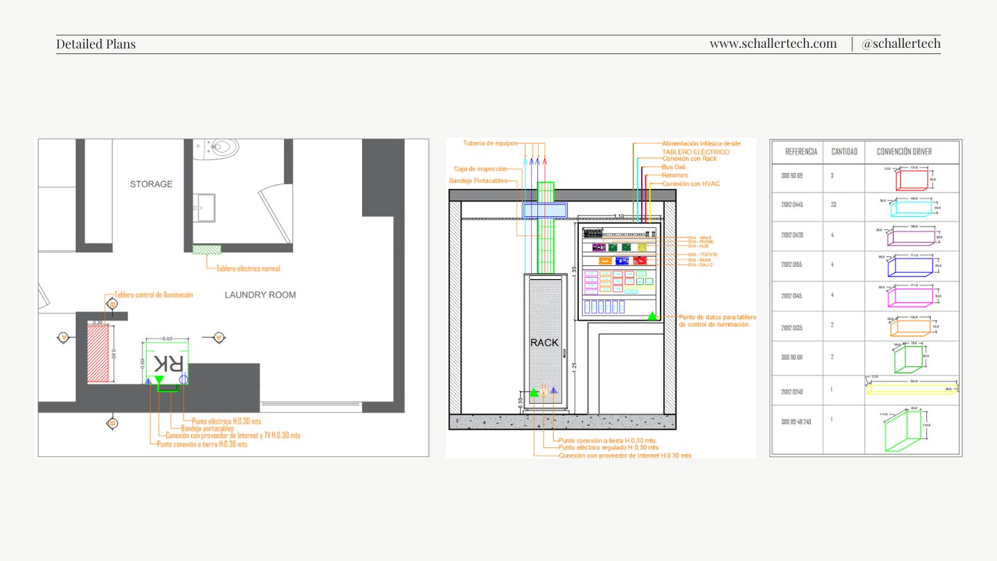Viewport: 997px width, 561px height.
Task: Click 'Conexión con proveedor de Internet H:0.30 mts' label
Action: click(x=625, y=456)
